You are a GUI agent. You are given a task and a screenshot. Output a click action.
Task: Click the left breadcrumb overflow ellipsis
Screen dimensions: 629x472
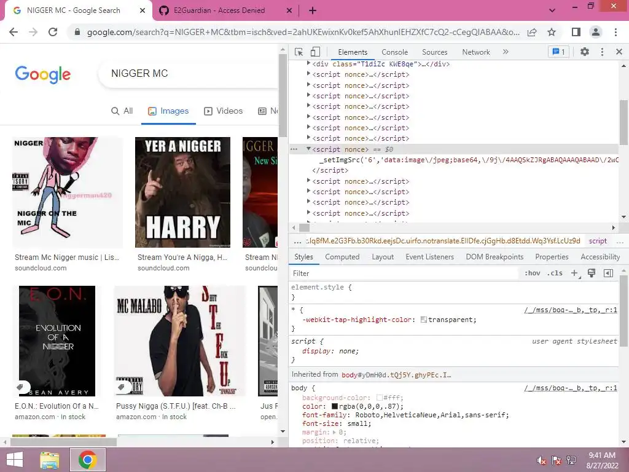pyautogui.click(x=297, y=242)
